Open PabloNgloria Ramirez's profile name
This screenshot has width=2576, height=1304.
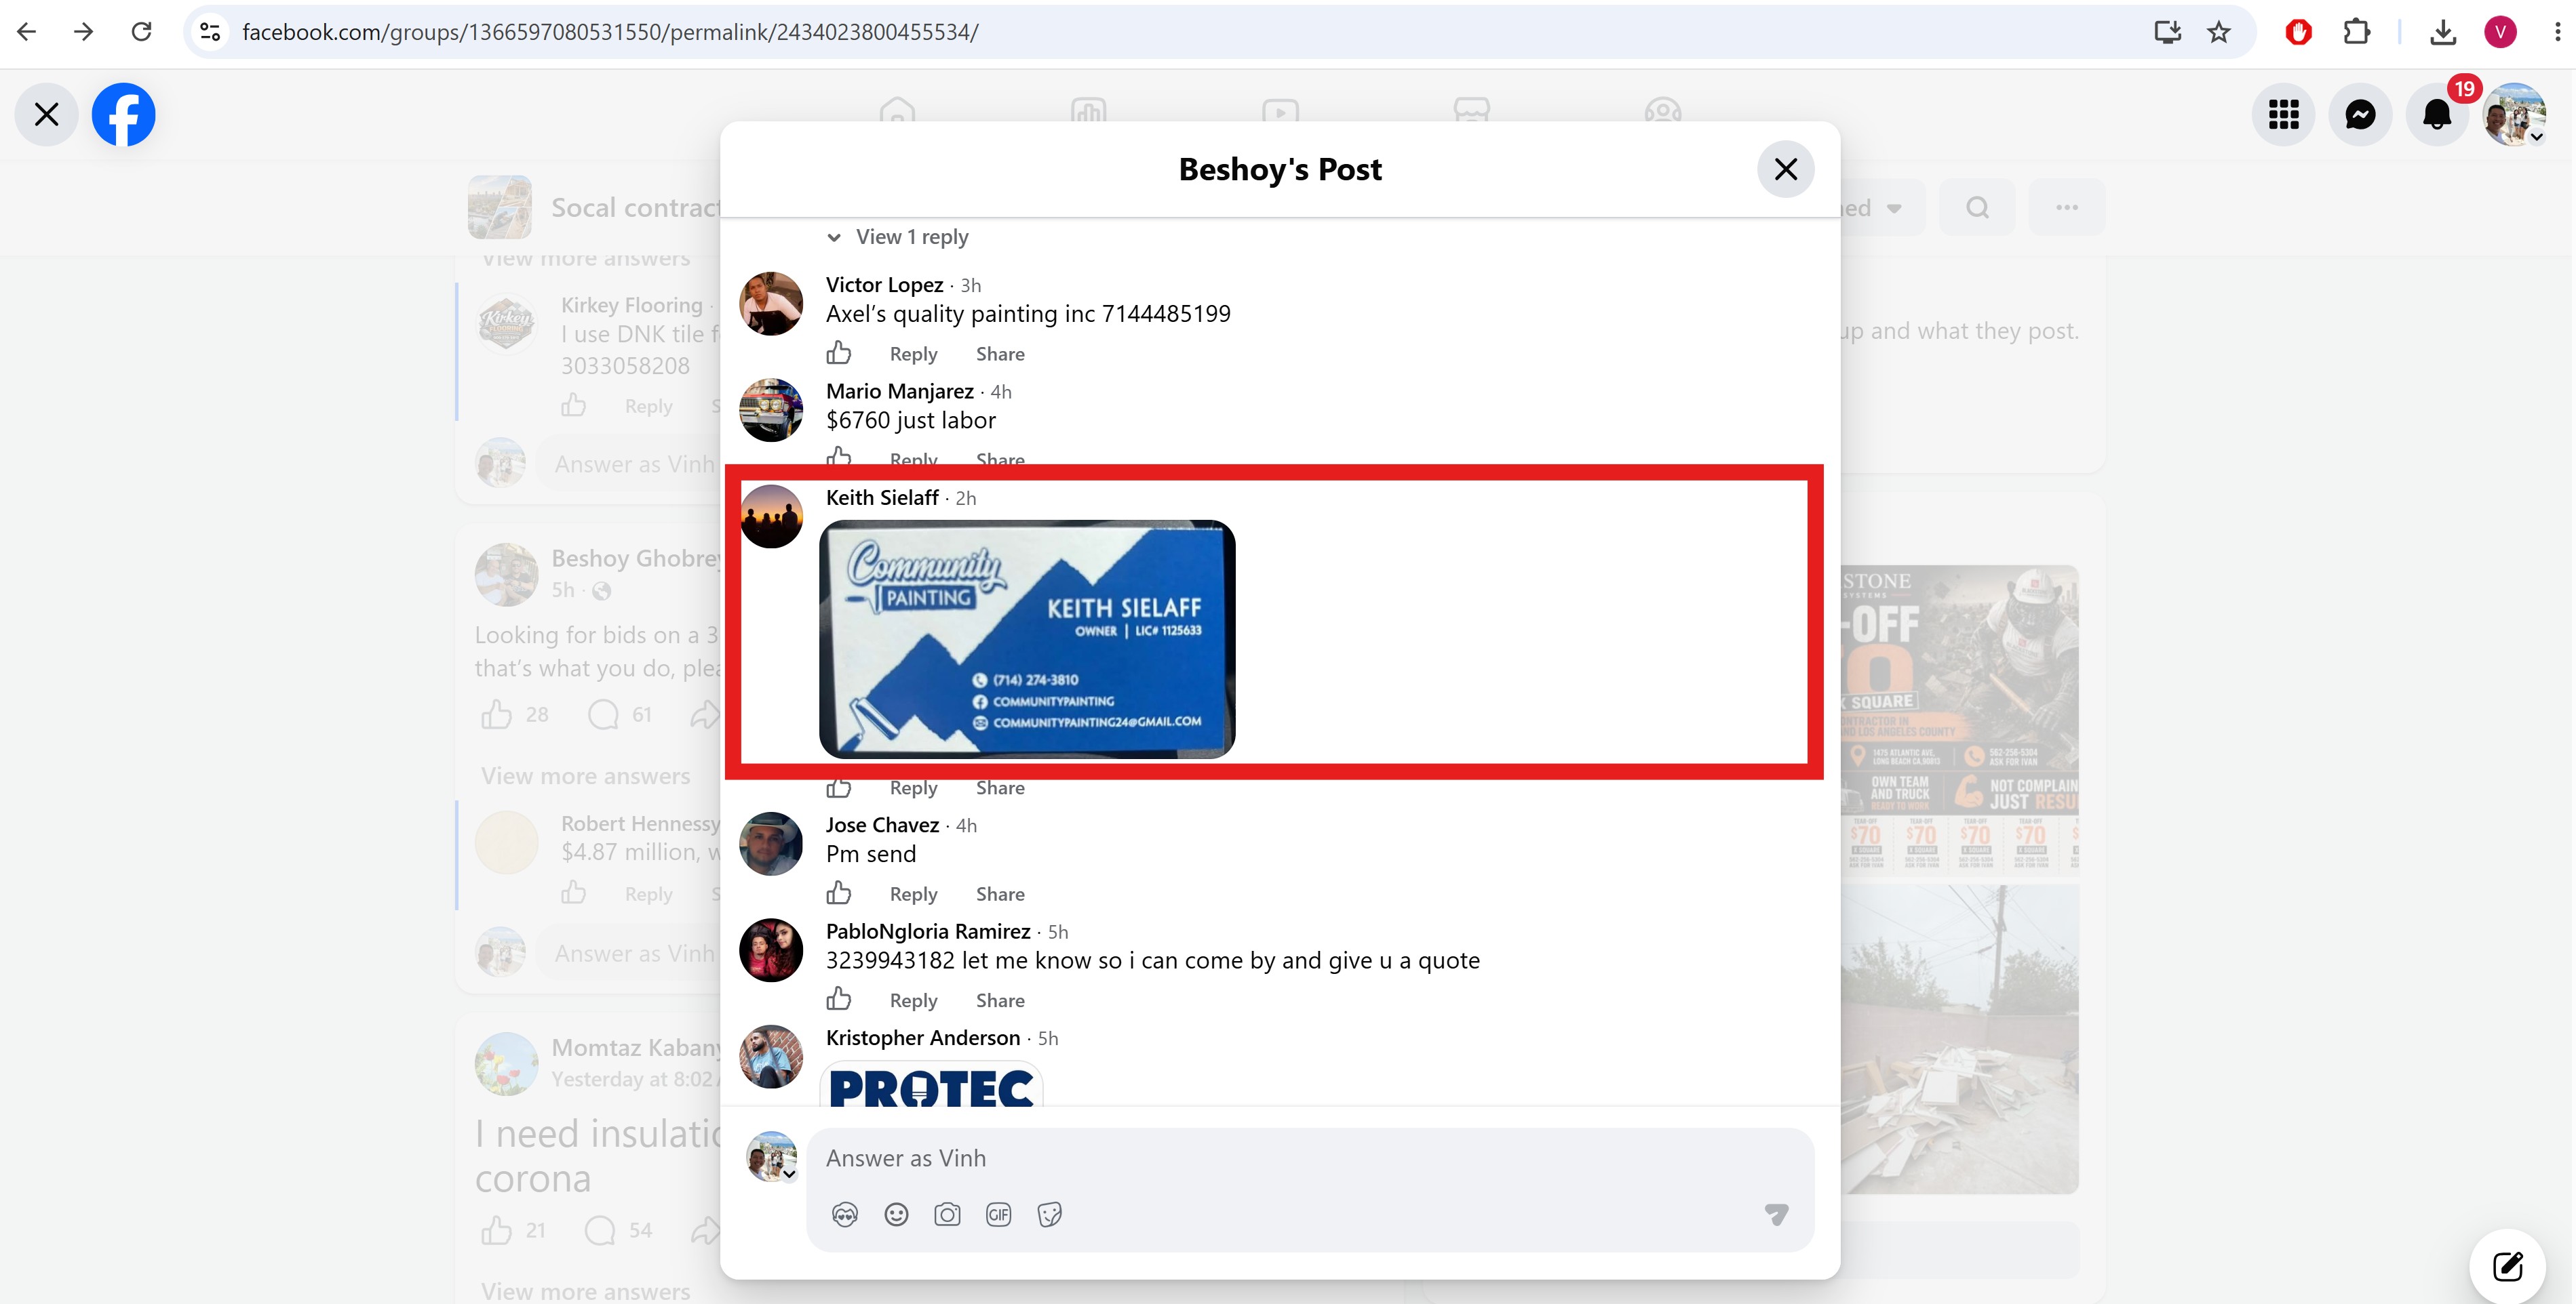[x=928, y=931]
